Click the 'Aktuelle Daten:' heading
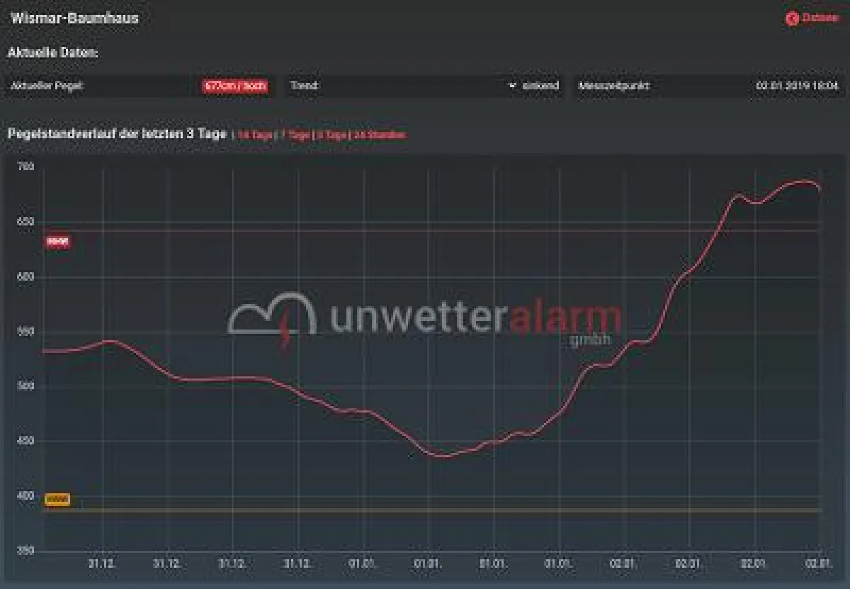This screenshot has height=589, width=850. [53, 52]
